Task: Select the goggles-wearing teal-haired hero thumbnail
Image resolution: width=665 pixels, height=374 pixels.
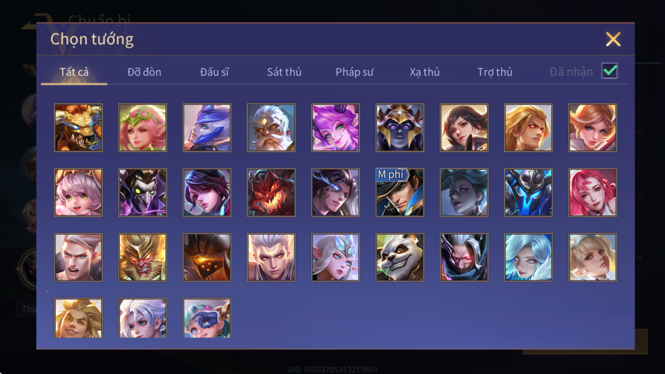Action: click(x=207, y=318)
